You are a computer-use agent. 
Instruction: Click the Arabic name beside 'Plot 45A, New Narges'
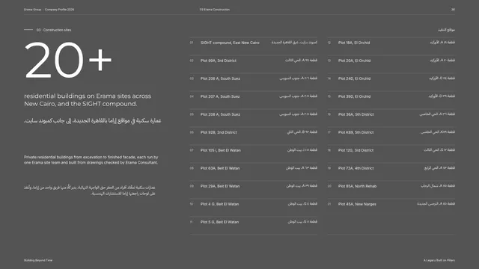point(436,204)
